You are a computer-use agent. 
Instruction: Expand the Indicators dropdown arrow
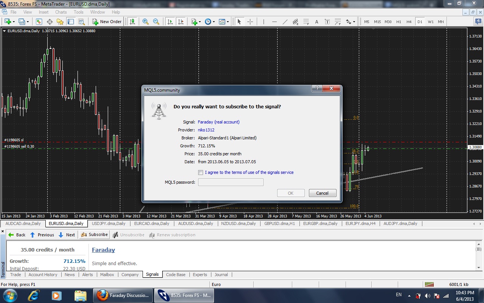(x=200, y=22)
